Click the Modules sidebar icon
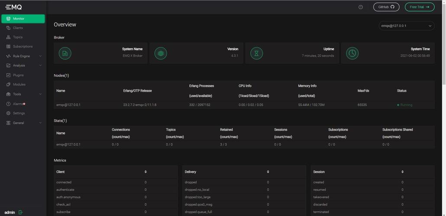This screenshot has width=446, height=216. point(8,85)
